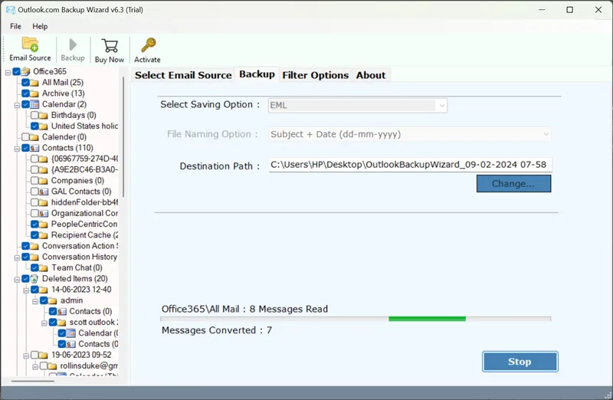This screenshot has width=613, height=400.
Task: Collapse the Calendar (2) node
Action: [x=17, y=105]
